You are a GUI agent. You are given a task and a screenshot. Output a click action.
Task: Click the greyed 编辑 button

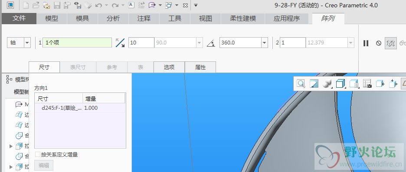(x=44, y=166)
